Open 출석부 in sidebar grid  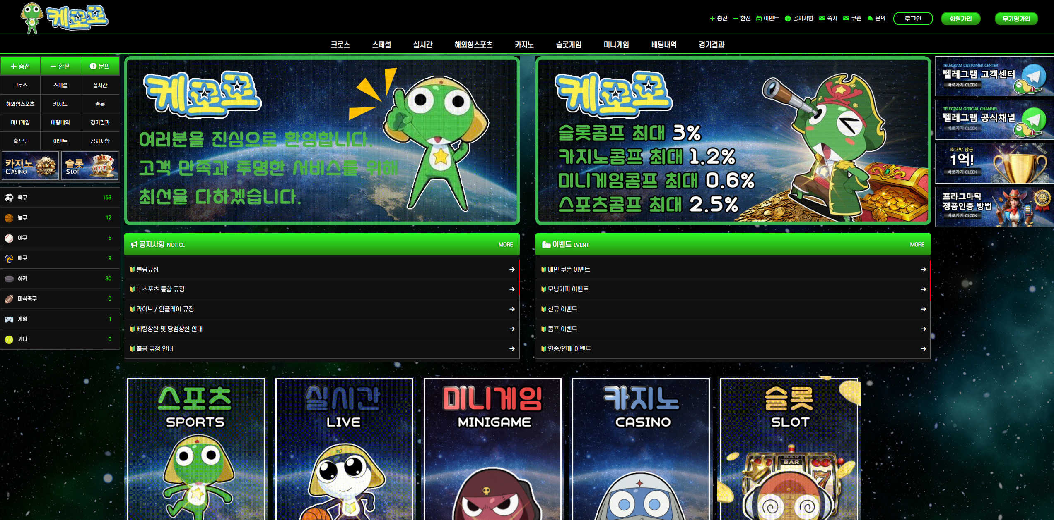click(x=20, y=141)
